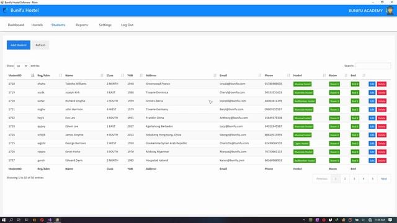Click the Name column sort arrow
The height and width of the screenshot is (223, 397).
[x=102, y=76]
